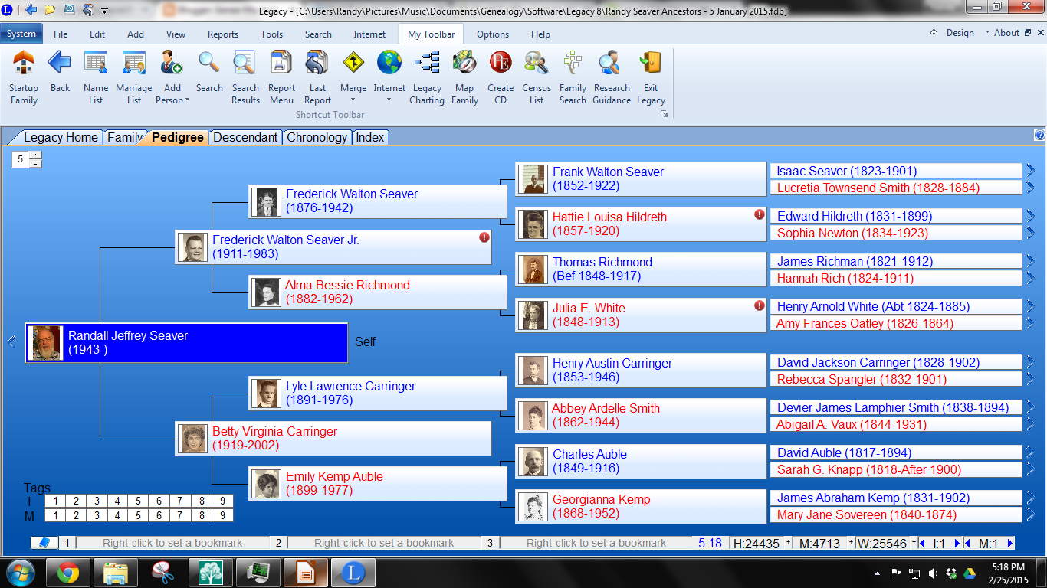Viewport: 1047px width, 588px height.
Task: Launch Legacy Charting
Action: coord(427,77)
